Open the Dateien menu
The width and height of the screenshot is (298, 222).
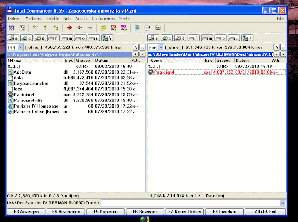(x=15, y=19)
